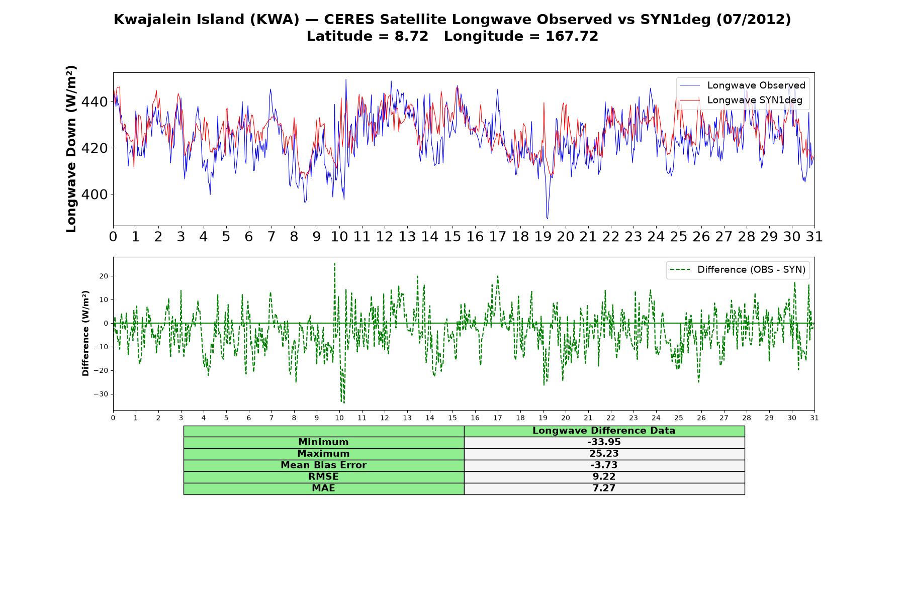Click the RMSE value cell 9.22

604,477
